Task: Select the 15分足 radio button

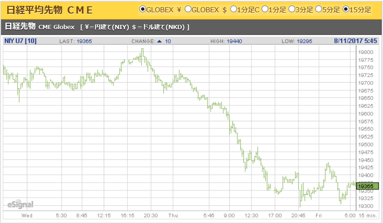Action: (x=346, y=9)
